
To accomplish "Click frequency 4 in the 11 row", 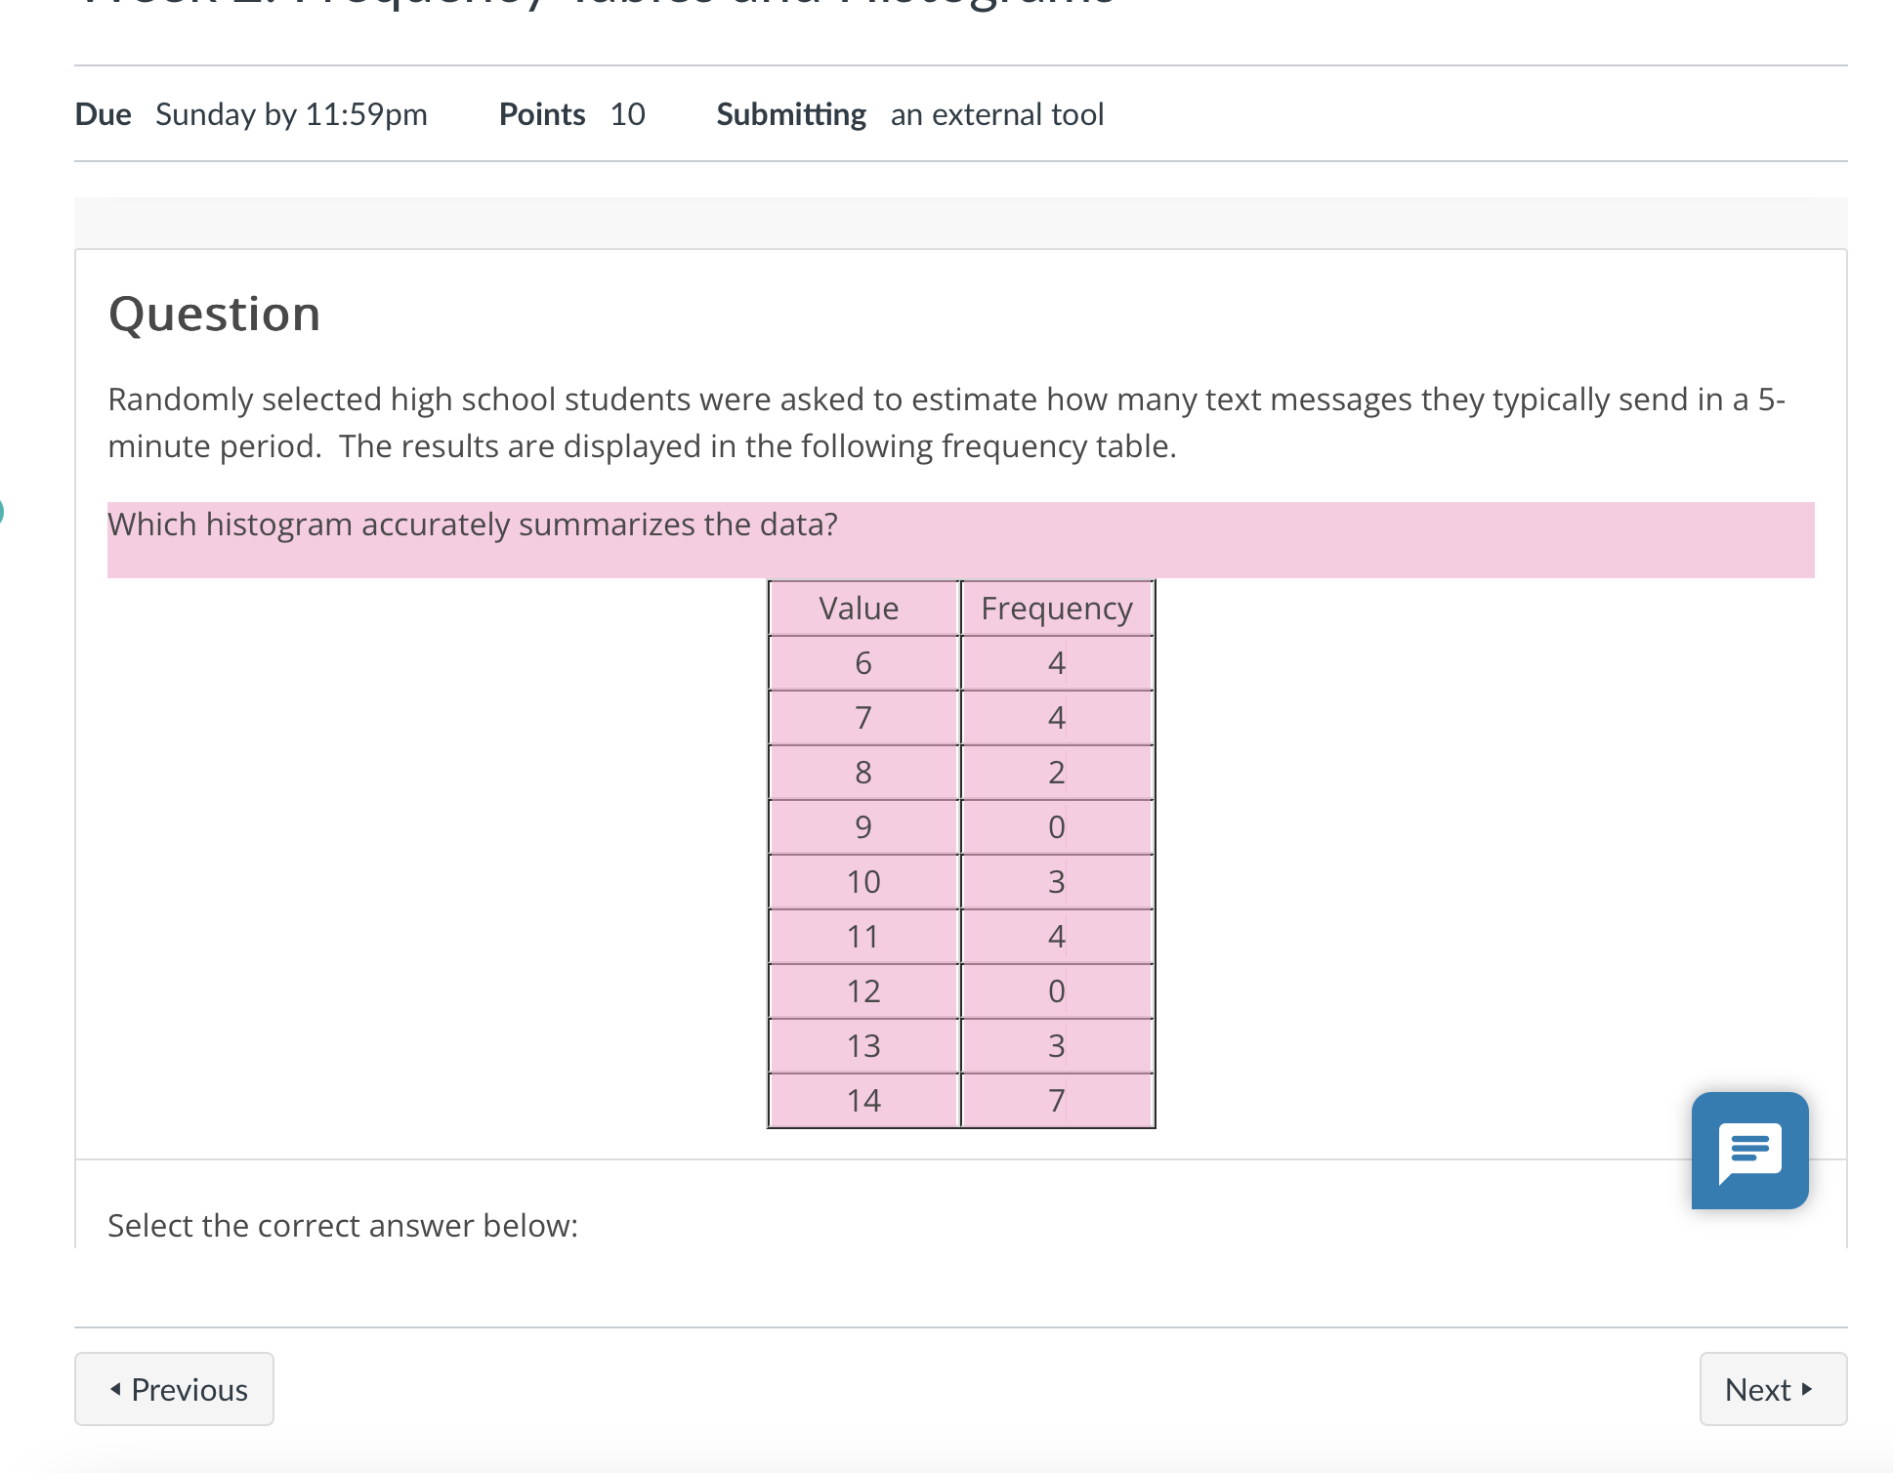I will [x=1057, y=937].
